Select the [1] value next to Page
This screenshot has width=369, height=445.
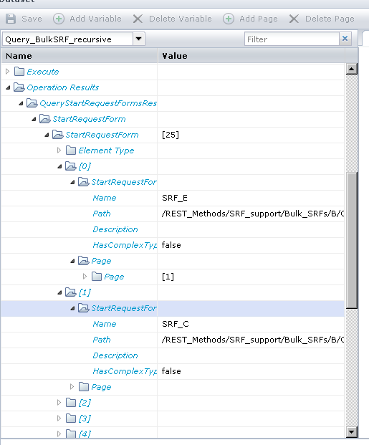tap(168, 277)
